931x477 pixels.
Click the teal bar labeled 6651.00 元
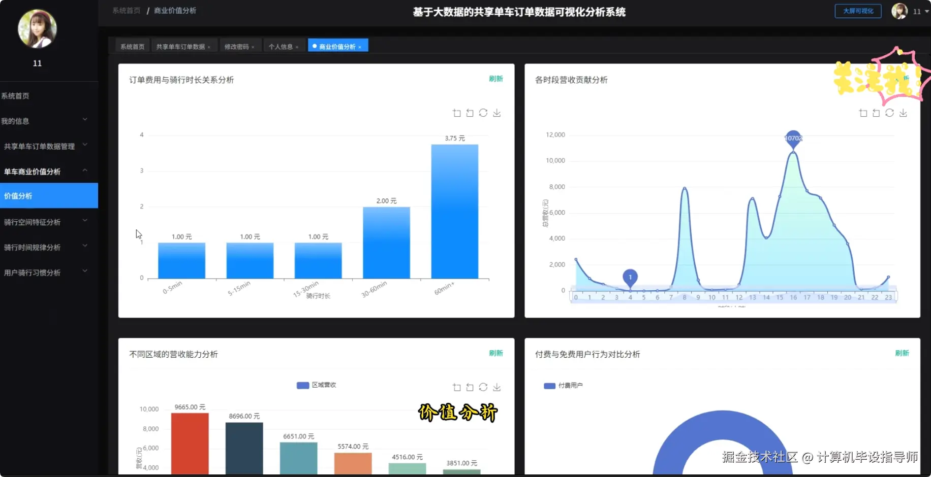pyautogui.click(x=299, y=458)
